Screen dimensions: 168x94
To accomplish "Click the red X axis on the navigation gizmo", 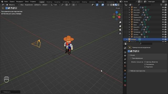I will point(119,17).
